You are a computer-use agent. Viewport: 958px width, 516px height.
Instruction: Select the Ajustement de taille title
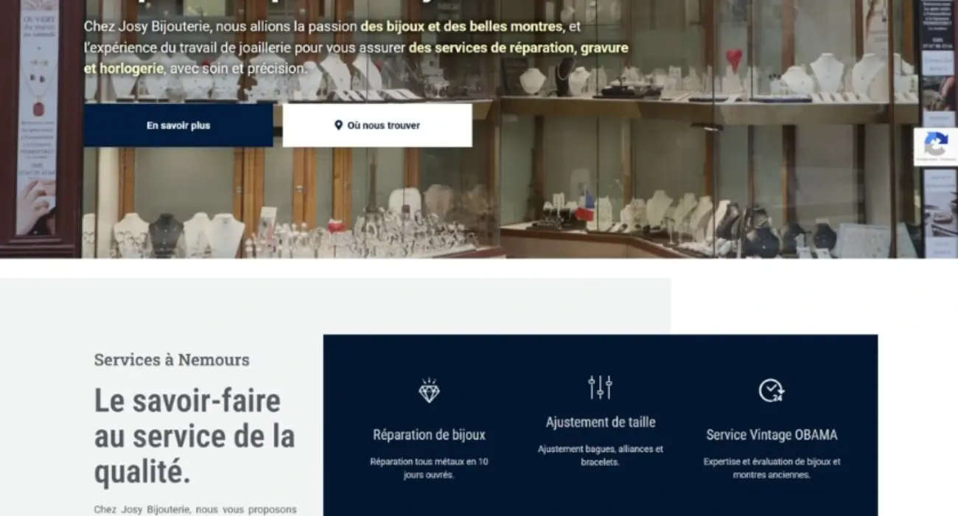point(601,422)
